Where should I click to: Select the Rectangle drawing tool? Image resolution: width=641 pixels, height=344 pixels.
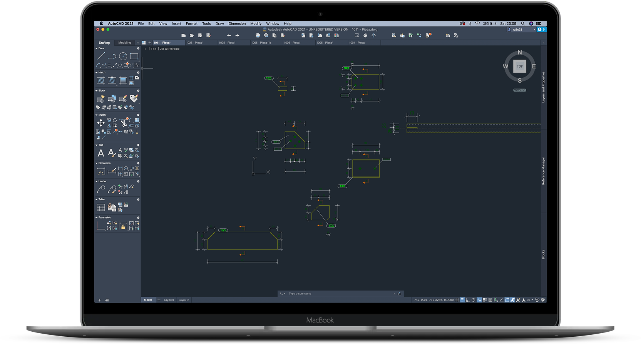coord(134,57)
